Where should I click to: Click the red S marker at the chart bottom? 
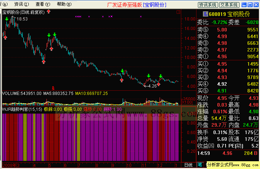[x=53, y=88]
